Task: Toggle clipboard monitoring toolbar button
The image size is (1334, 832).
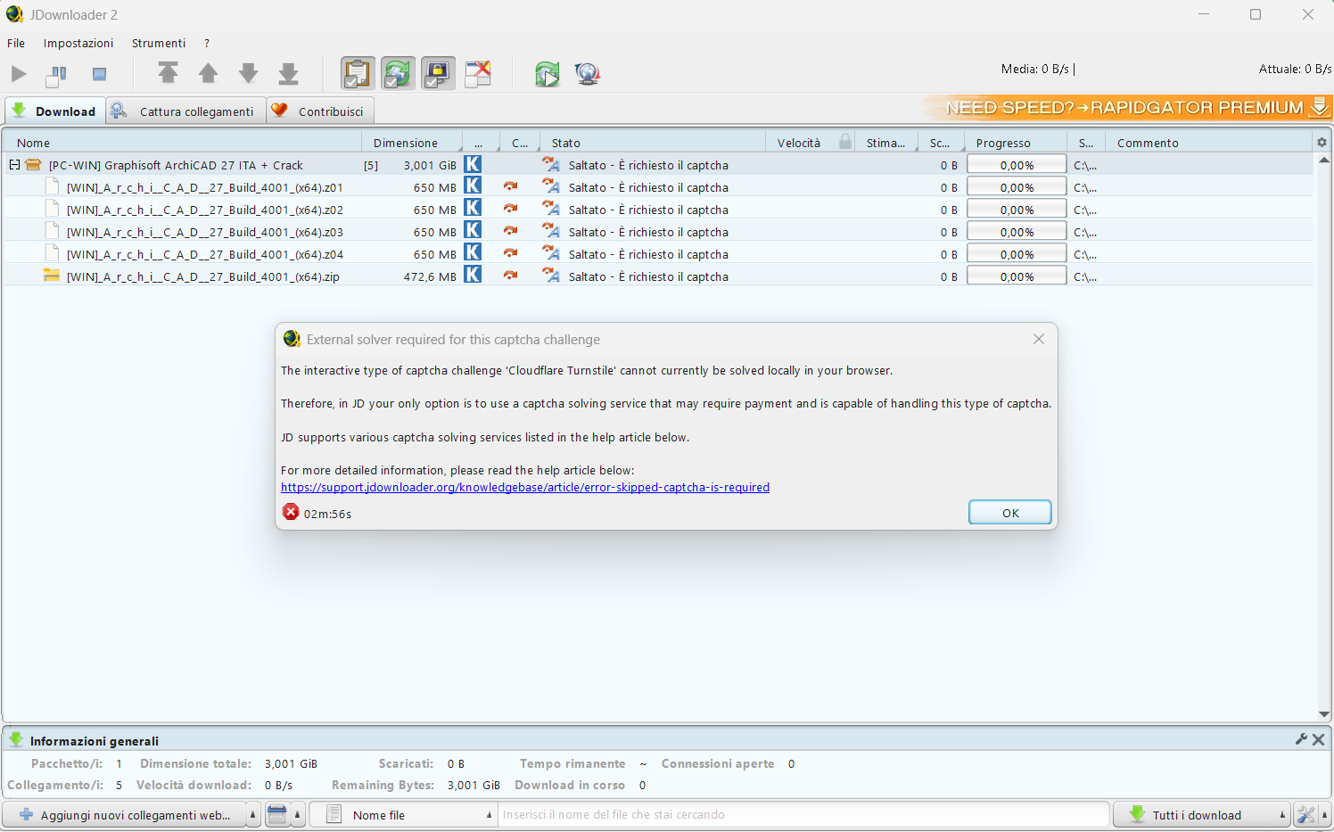Action: pyautogui.click(x=358, y=74)
